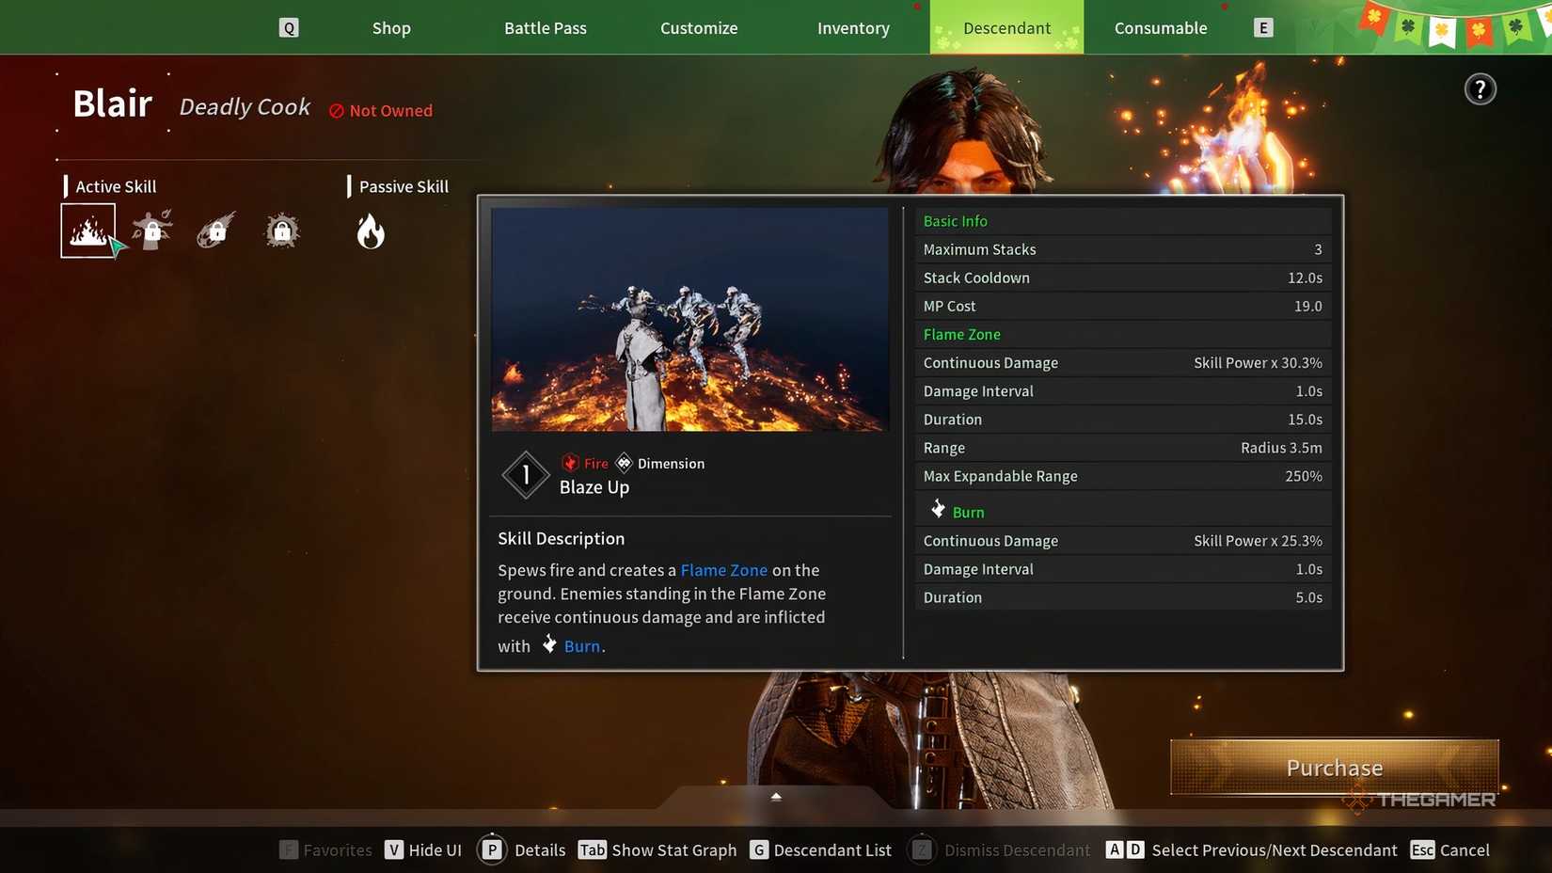Click the Blaze Up skill preview thumbnail
The image size is (1552, 873).
click(x=689, y=320)
